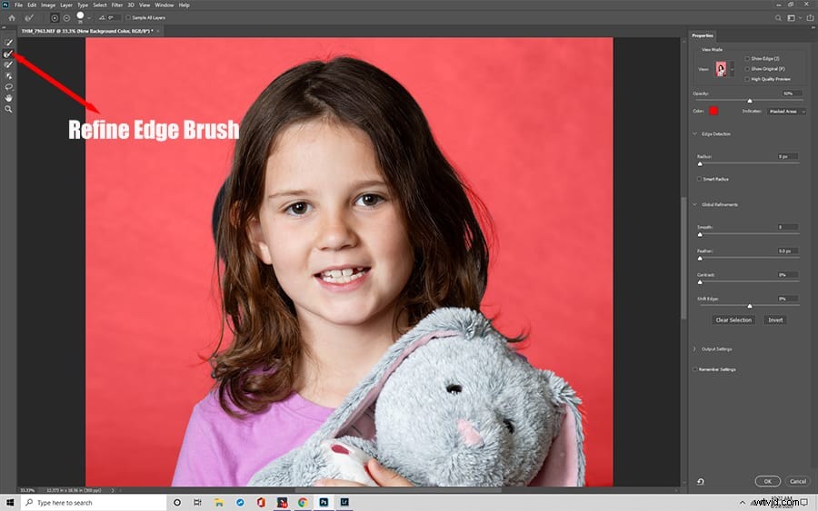The height and width of the screenshot is (511, 818).
Task: Click the Home icon in options bar
Action: pos(12,18)
